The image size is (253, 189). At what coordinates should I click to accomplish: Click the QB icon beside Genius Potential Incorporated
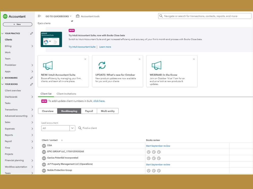click(x=44, y=158)
